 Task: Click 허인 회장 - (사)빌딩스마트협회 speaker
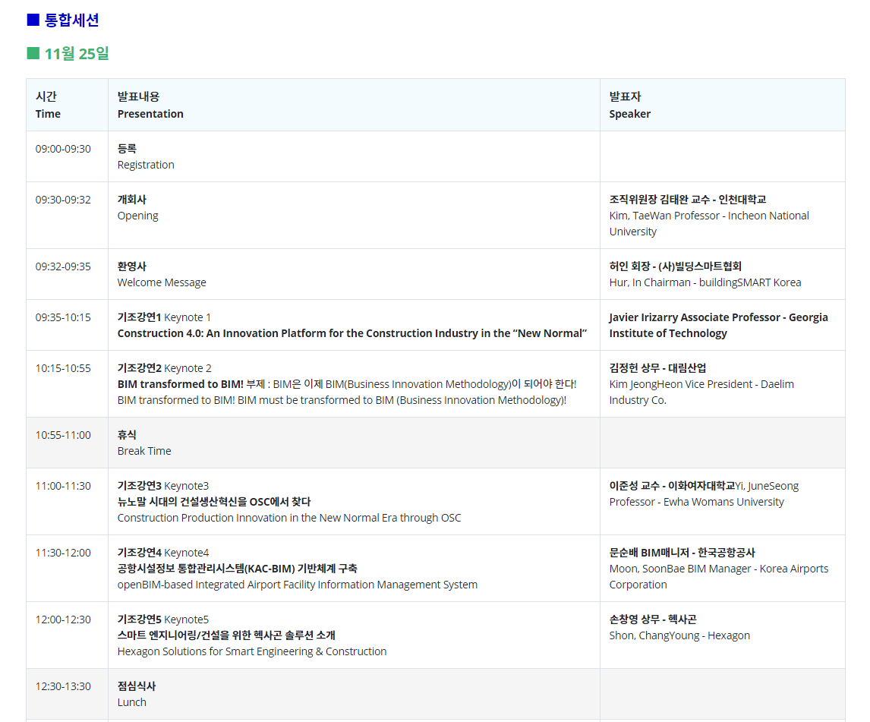pyautogui.click(x=675, y=266)
